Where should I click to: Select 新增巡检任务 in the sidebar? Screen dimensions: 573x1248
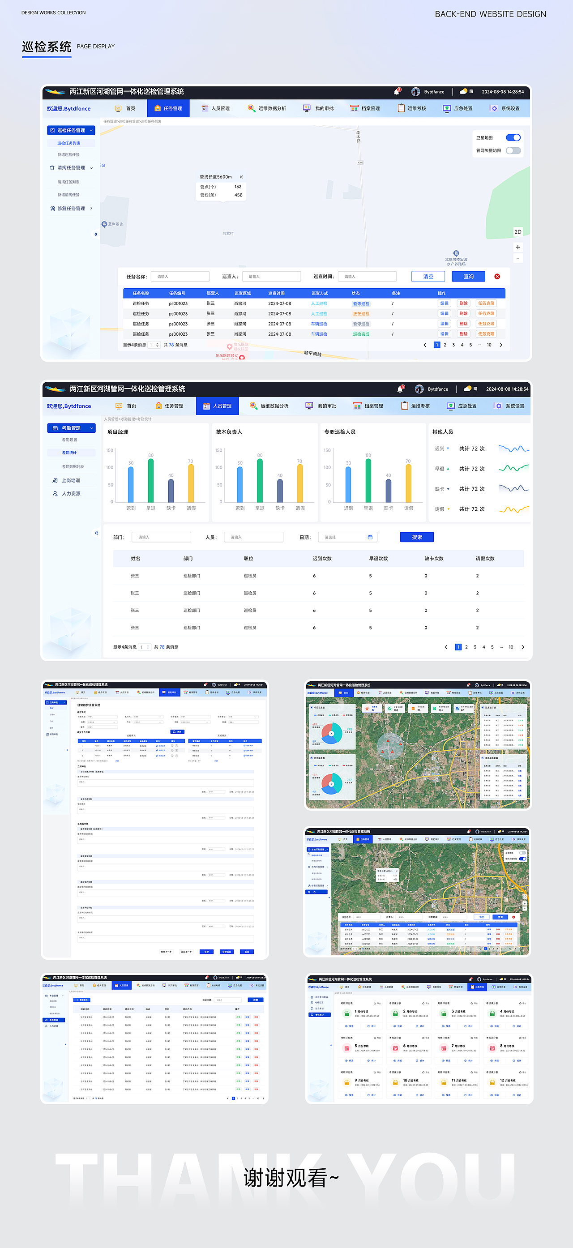coord(68,154)
